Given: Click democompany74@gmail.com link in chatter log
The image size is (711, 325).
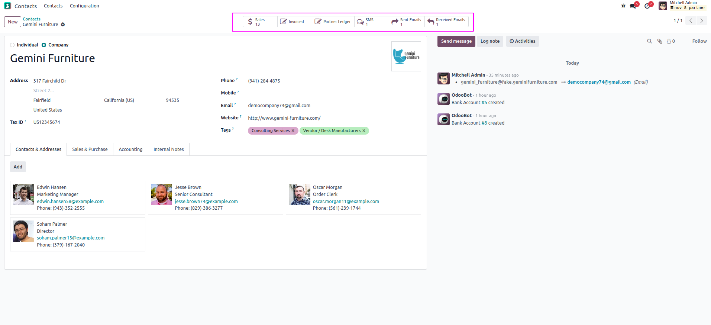Looking at the screenshot, I should tap(599, 82).
